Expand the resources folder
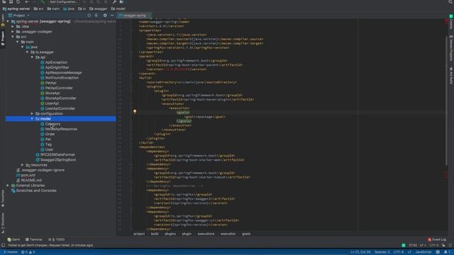The width and height of the screenshot is (454, 255). click(x=23, y=165)
